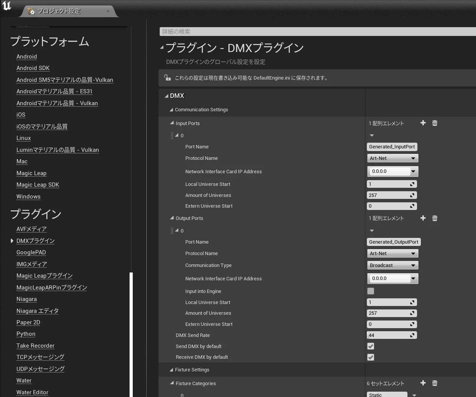Open Input Port Protocol Name dropdown
476x397 pixels.
393,158
